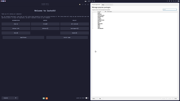Open the Release info button

[16, 29]
